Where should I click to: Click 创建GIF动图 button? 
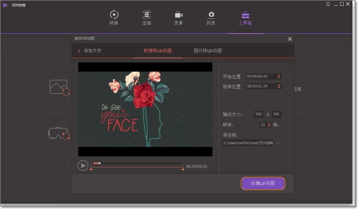263,183
